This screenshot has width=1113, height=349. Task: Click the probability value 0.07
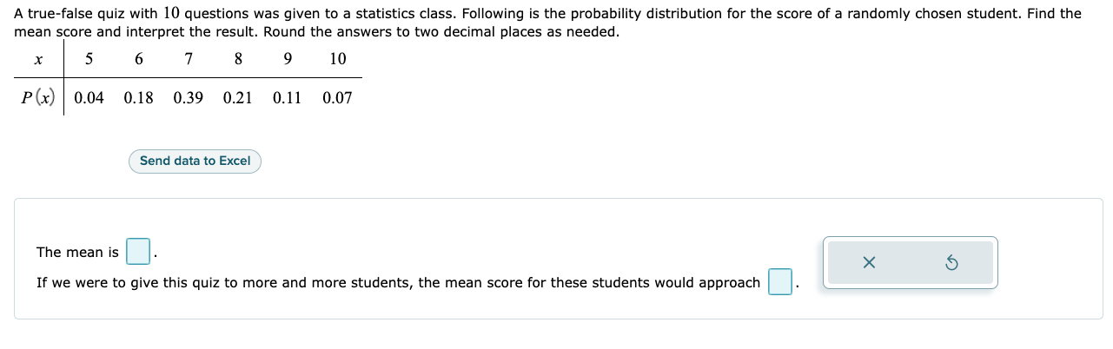click(337, 98)
